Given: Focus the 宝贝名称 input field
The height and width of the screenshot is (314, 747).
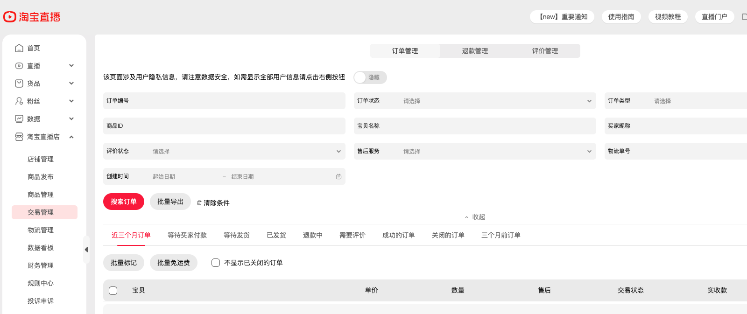Looking at the screenshot, I should click(x=475, y=126).
